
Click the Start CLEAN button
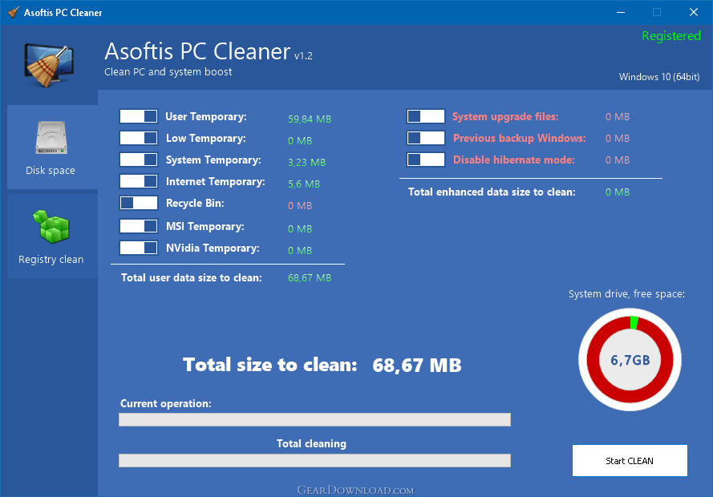coord(630,461)
